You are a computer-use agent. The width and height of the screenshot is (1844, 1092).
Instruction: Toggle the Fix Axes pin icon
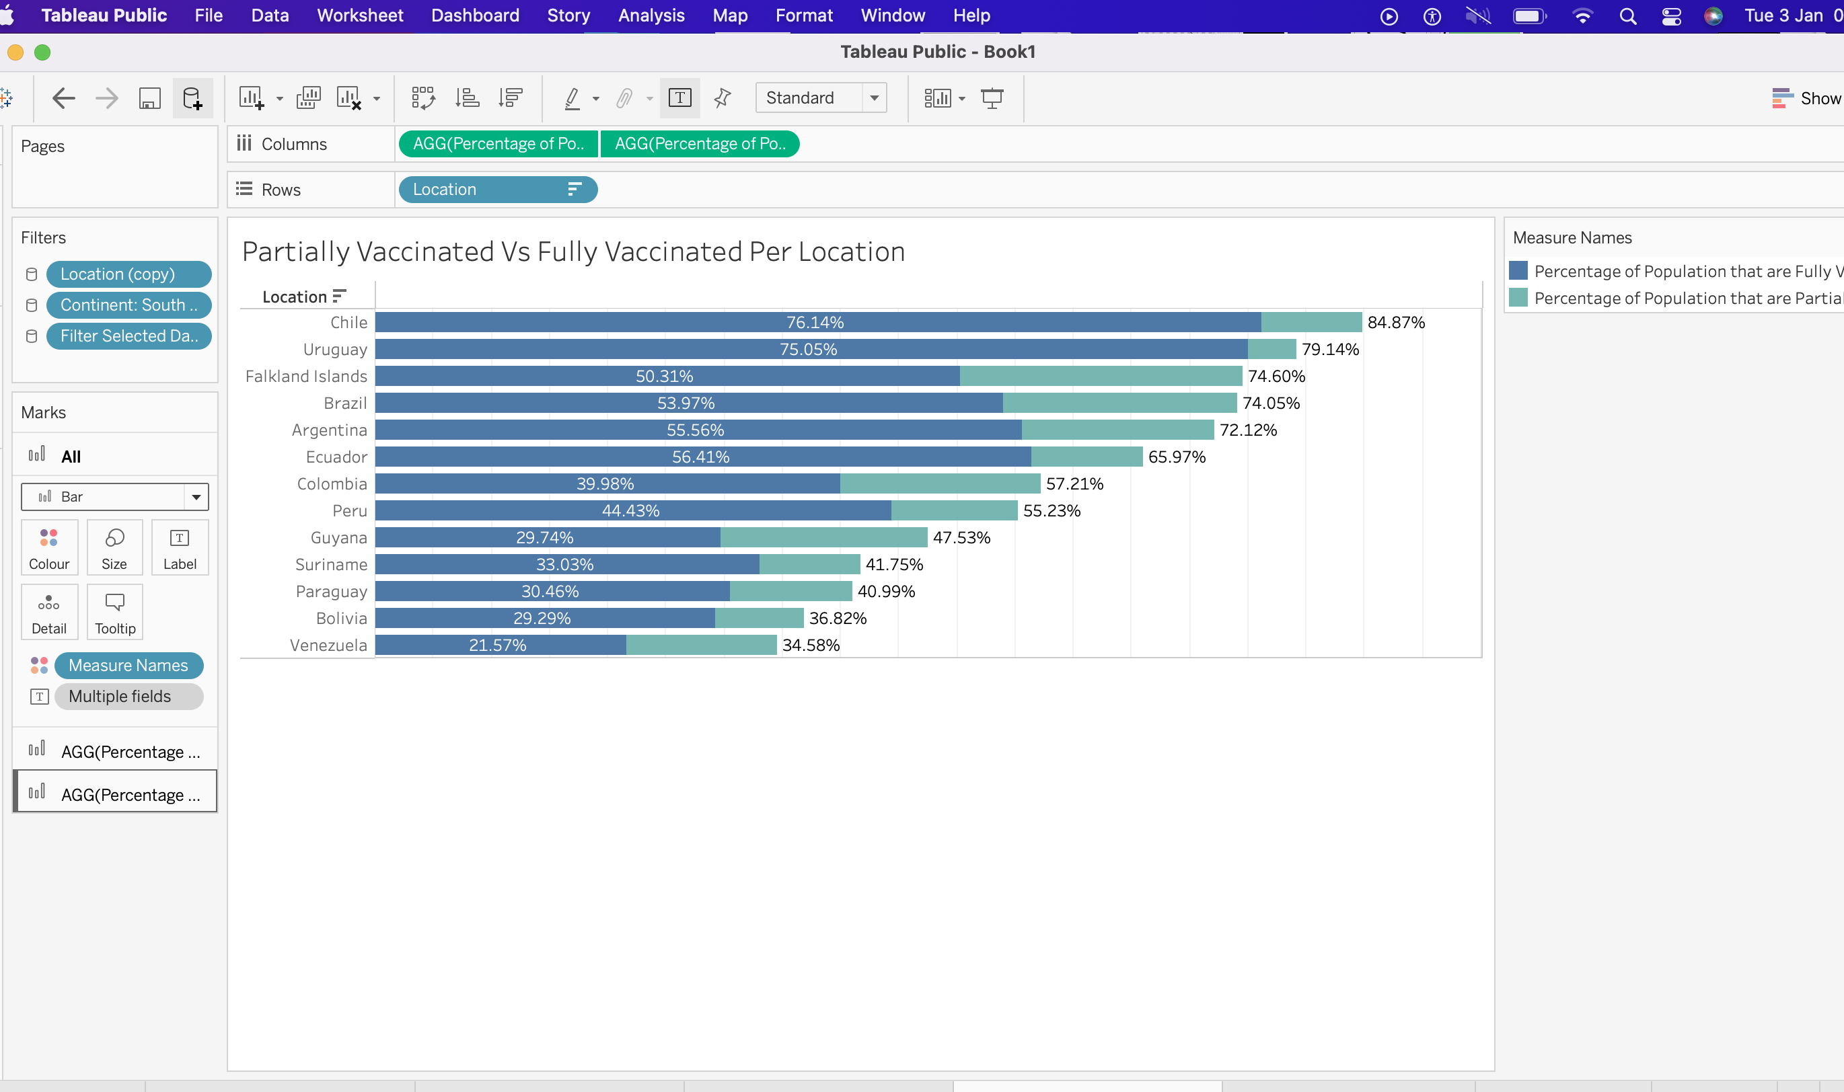pyautogui.click(x=721, y=97)
